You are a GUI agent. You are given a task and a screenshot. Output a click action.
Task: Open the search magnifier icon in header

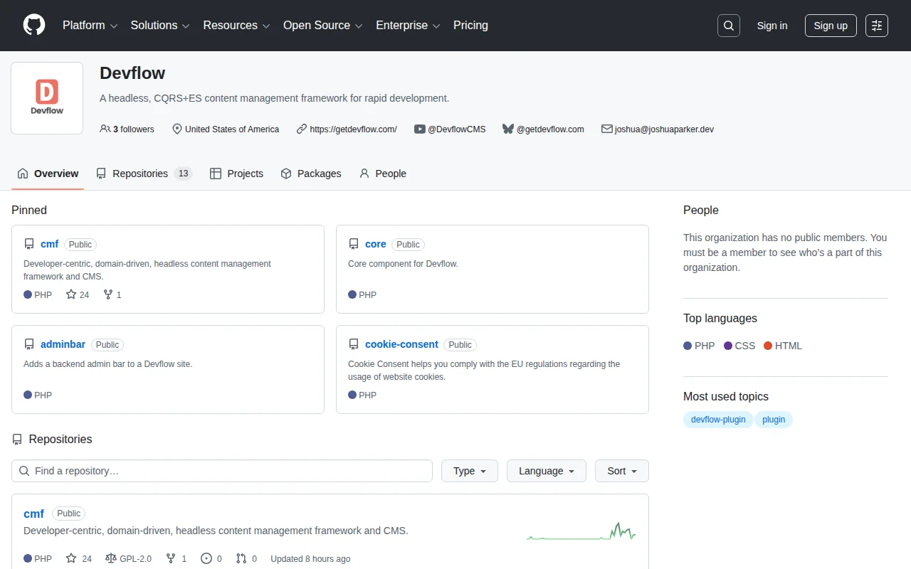pyautogui.click(x=729, y=26)
